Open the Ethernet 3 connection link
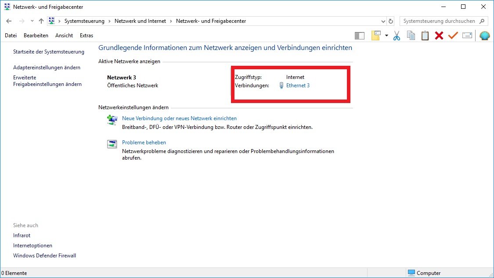 pyautogui.click(x=298, y=85)
